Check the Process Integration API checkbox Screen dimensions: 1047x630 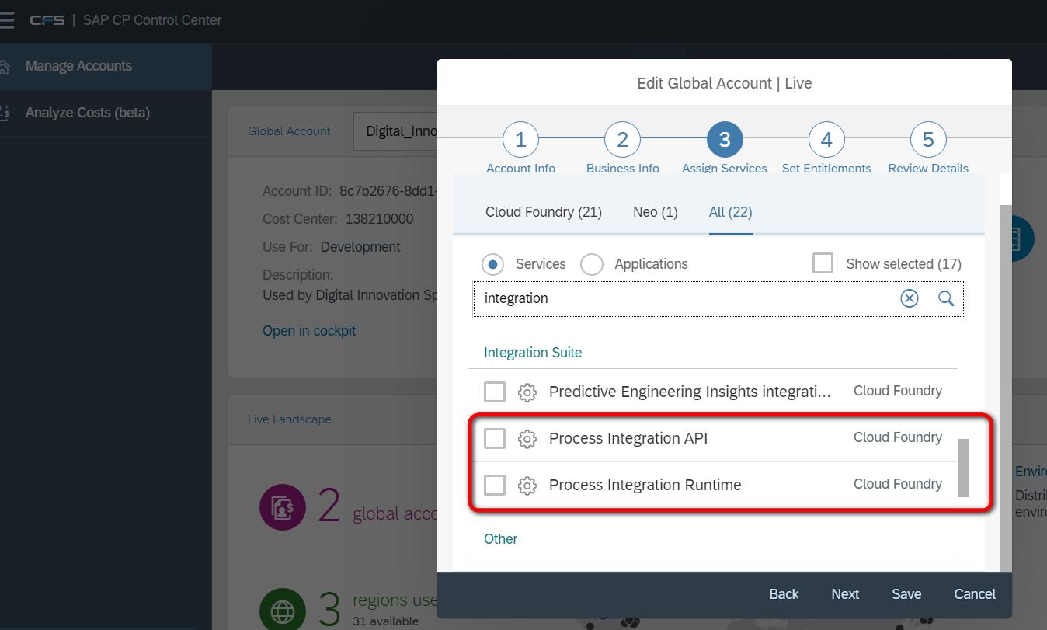coord(495,439)
